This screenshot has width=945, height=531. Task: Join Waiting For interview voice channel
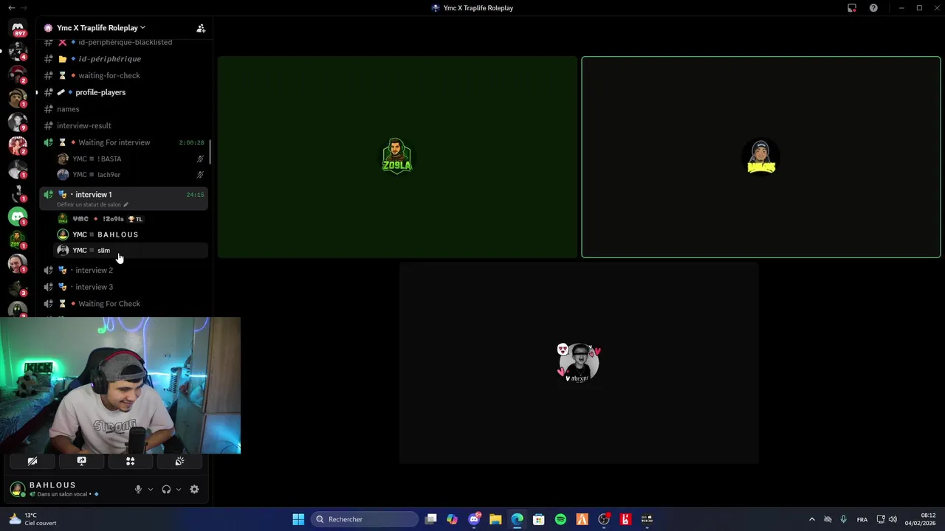click(x=124, y=142)
